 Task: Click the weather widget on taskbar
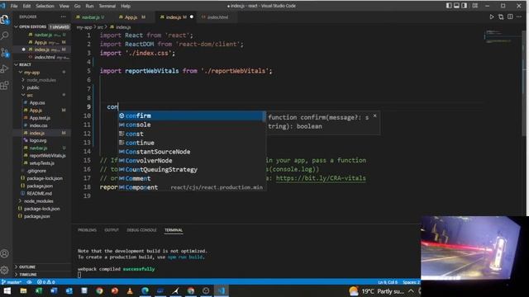click(376, 291)
